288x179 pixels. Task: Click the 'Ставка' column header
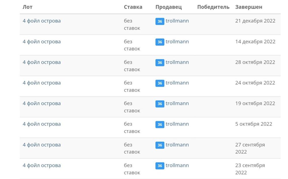click(133, 7)
